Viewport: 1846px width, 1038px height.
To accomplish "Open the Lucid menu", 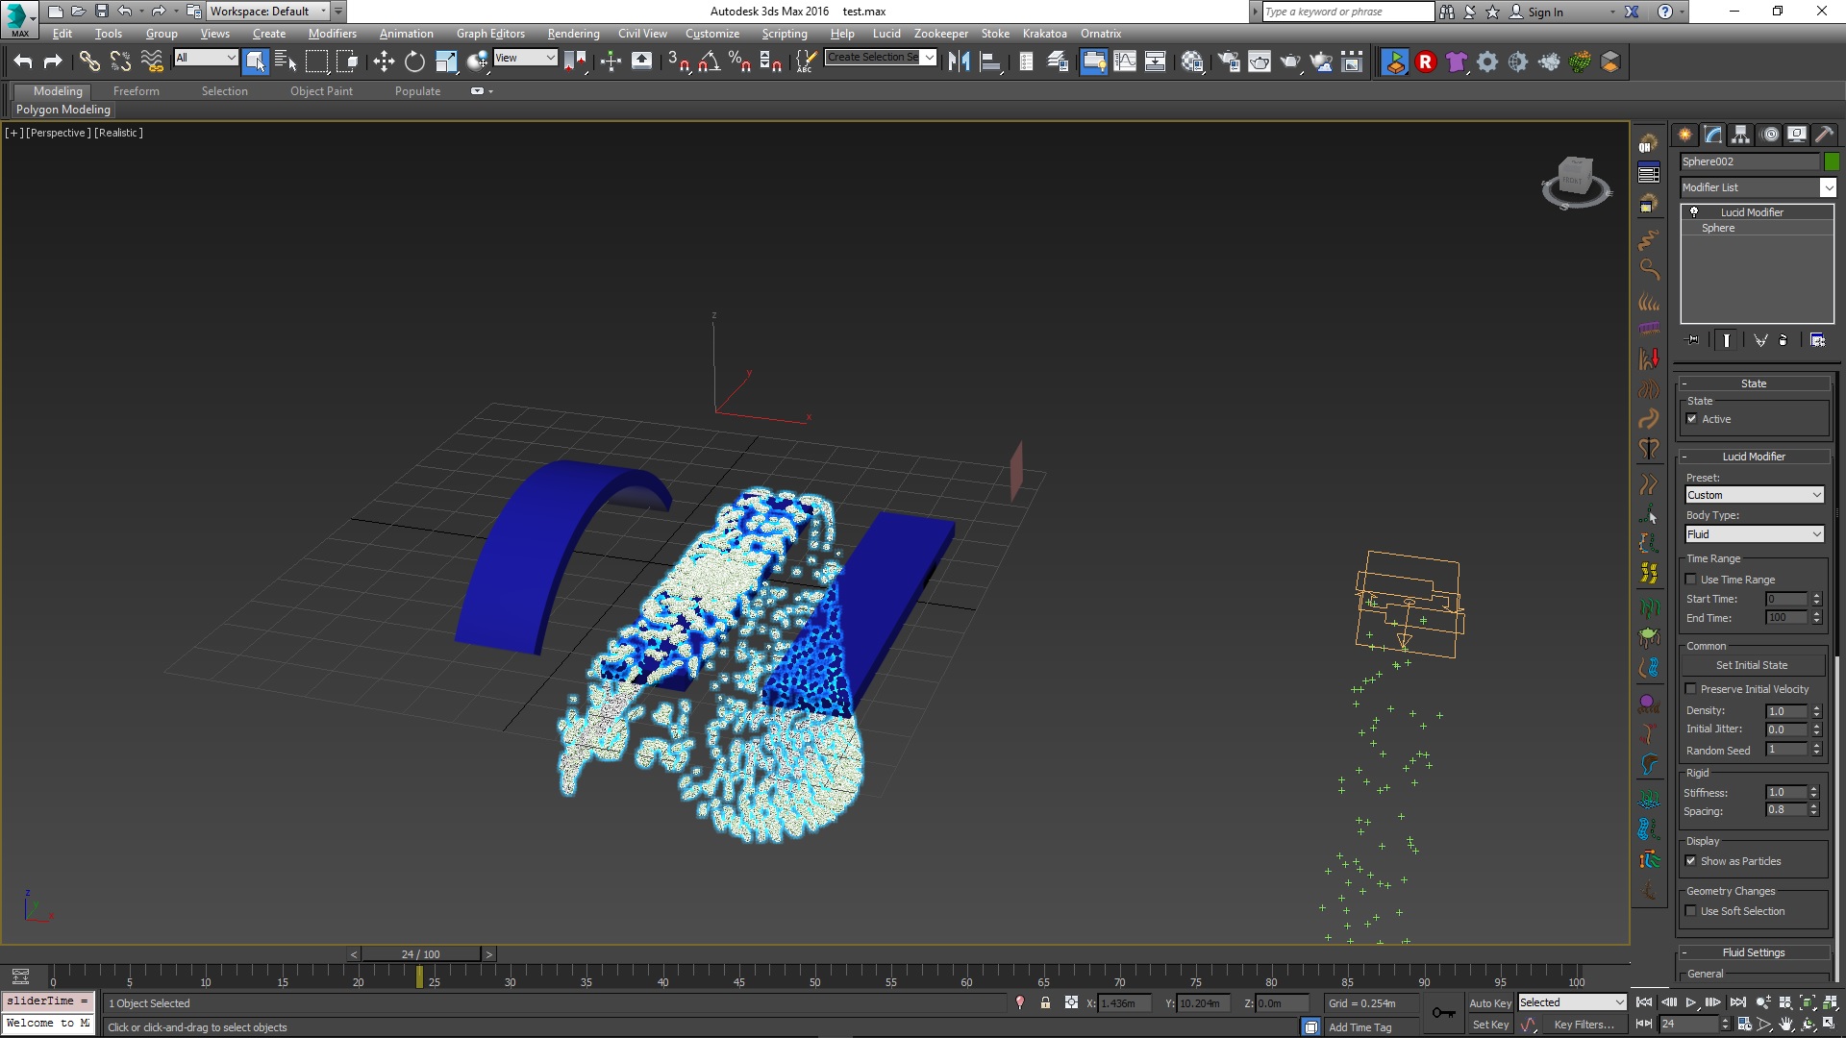I will point(886,34).
